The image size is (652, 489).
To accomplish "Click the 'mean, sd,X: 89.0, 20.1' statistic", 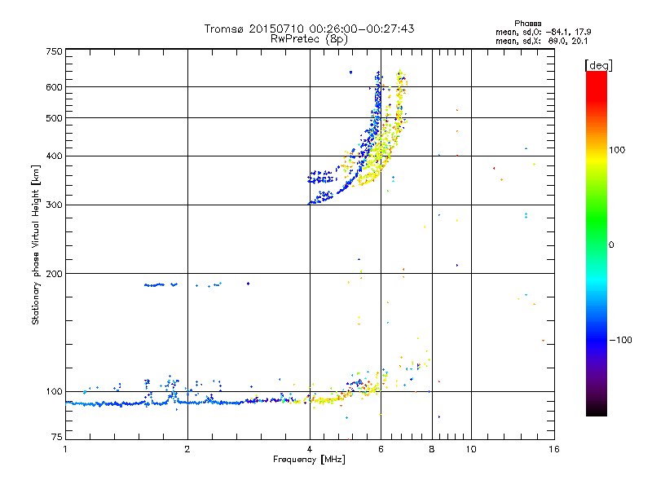I will 541,42.
